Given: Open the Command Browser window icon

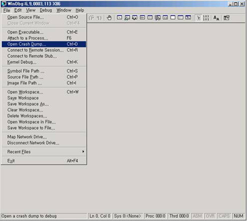Looking at the screenshot, I should pos(188,18).
